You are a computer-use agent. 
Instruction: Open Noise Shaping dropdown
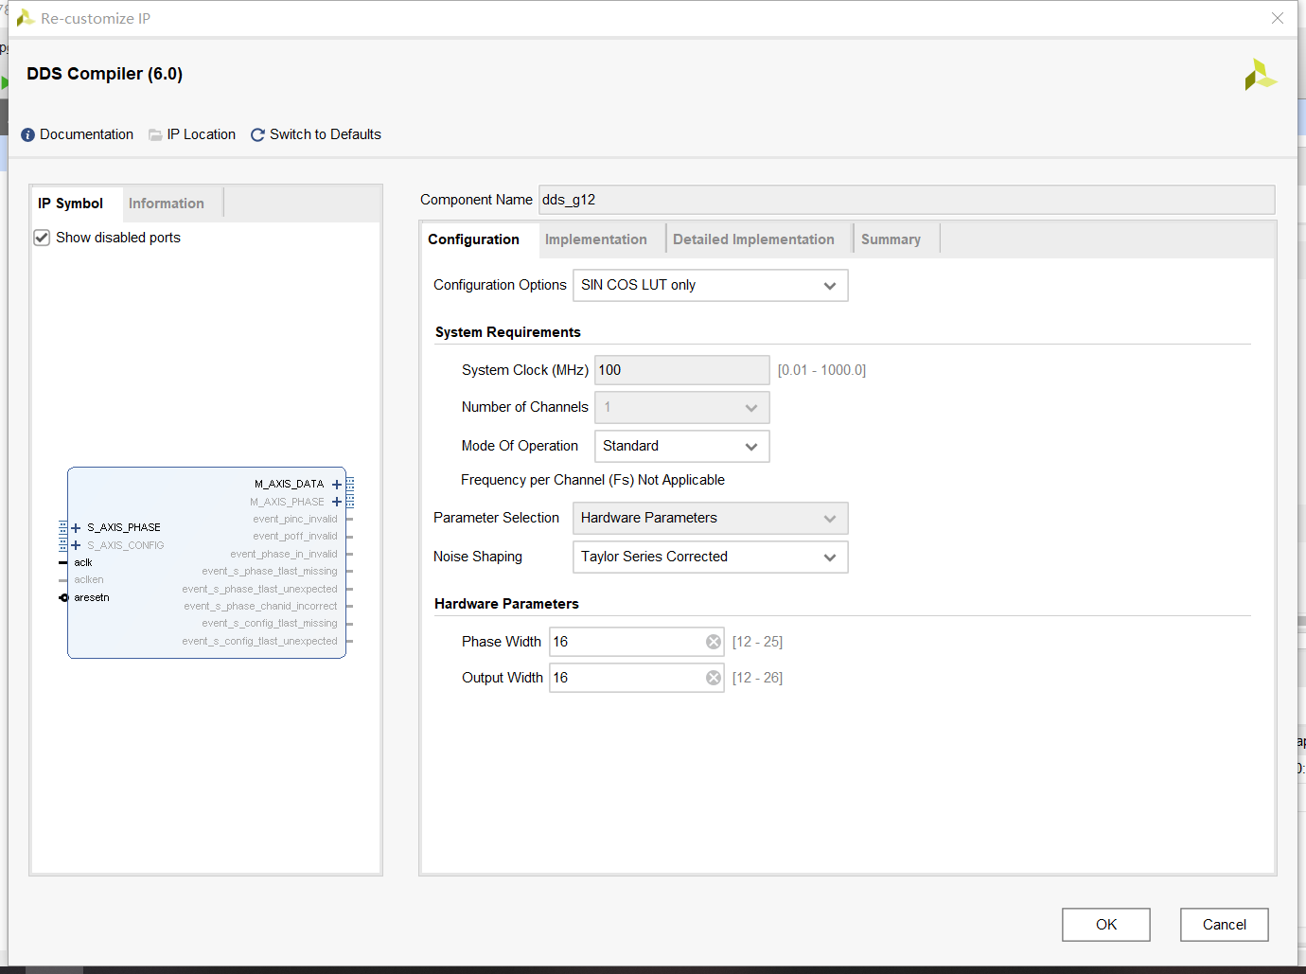(x=711, y=557)
